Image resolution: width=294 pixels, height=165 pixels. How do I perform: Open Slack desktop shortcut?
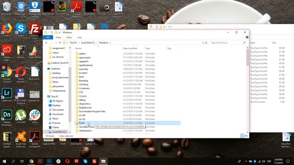tap(35, 116)
